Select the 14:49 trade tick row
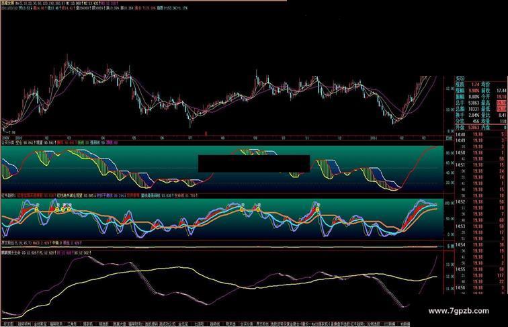 click(481, 140)
